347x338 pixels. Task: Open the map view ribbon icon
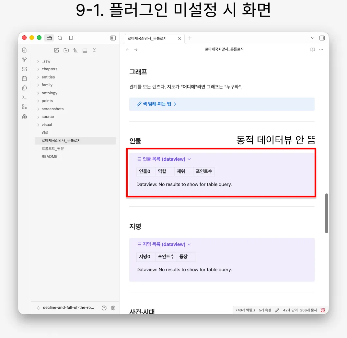[24, 116]
